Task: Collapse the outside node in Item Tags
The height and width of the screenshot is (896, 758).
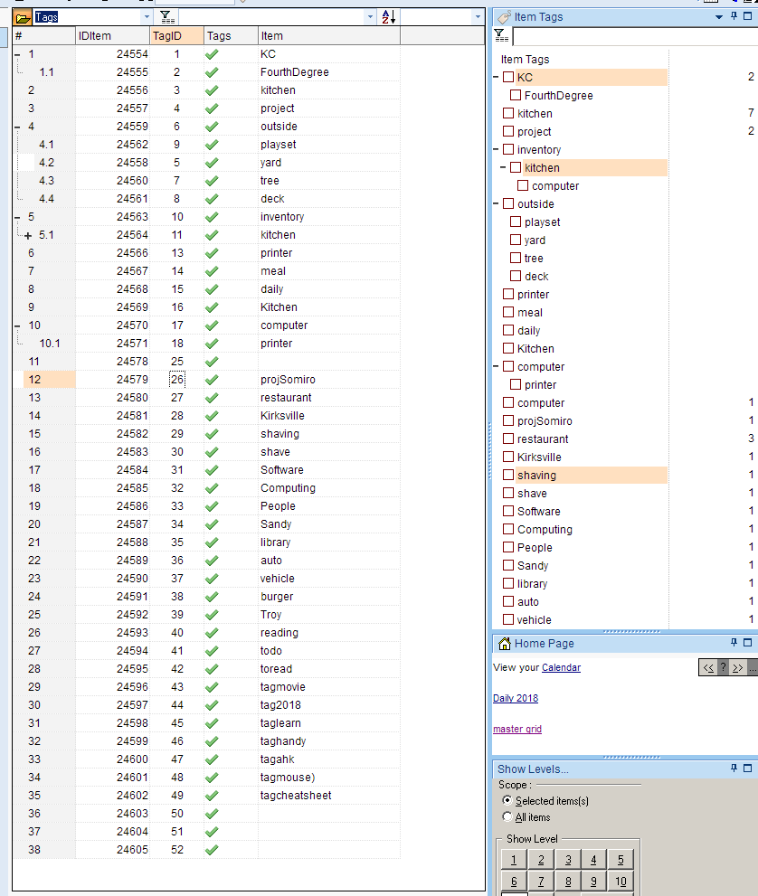Action: [x=497, y=204]
